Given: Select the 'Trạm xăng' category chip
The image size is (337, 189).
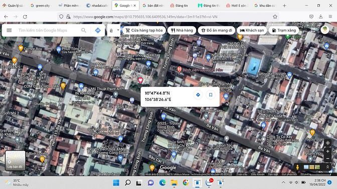Looking at the screenshot, I should tap(284, 30).
